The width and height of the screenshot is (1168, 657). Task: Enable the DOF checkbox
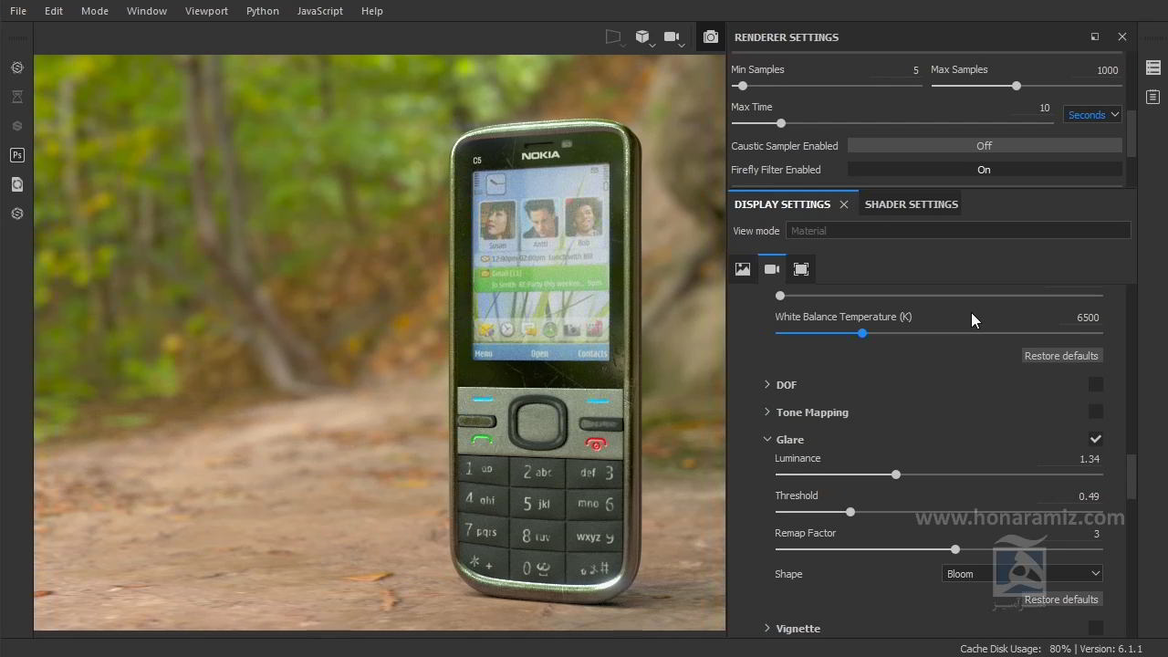pos(1096,384)
